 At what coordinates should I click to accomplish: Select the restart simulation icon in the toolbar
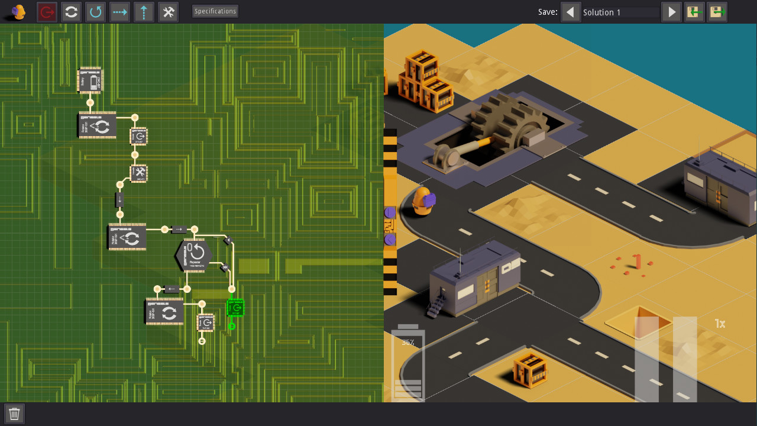tap(71, 12)
